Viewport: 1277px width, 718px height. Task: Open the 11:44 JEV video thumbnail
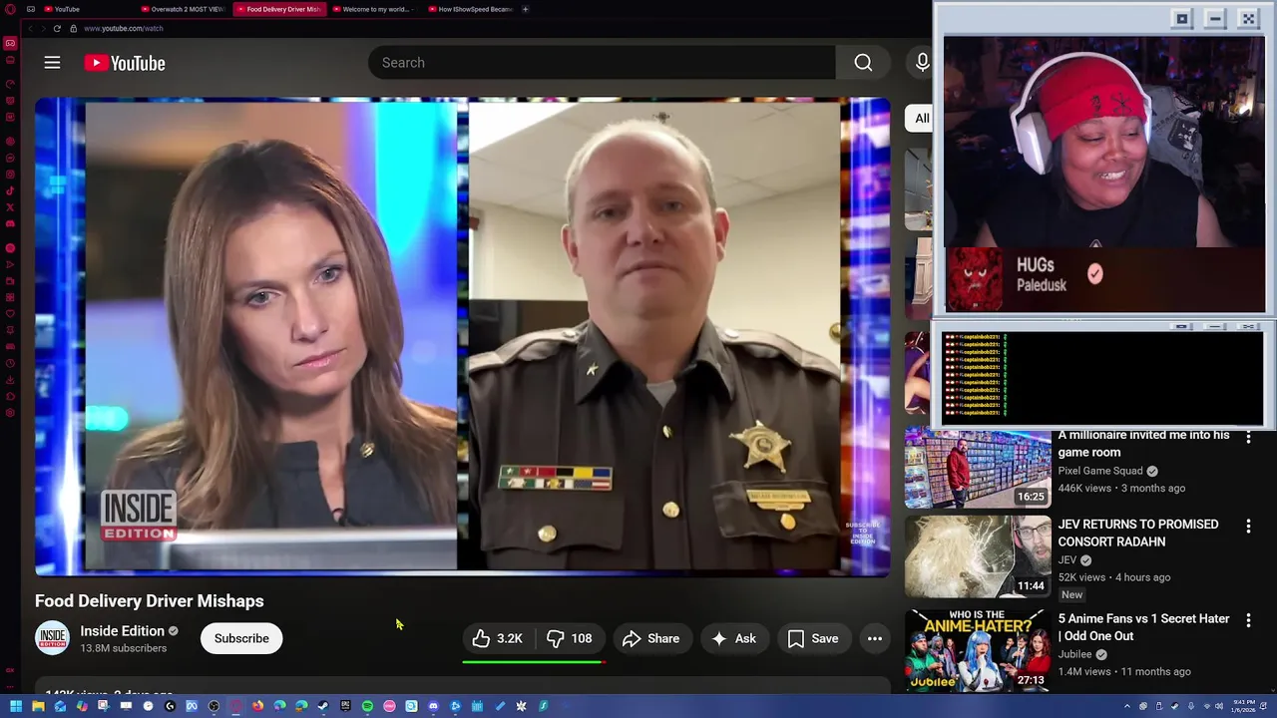pyautogui.click(x=978, y=555)
